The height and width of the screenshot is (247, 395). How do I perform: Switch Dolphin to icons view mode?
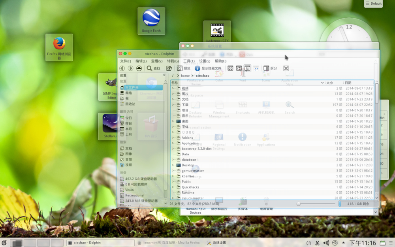pyautogui.click(x=230, y=68)
